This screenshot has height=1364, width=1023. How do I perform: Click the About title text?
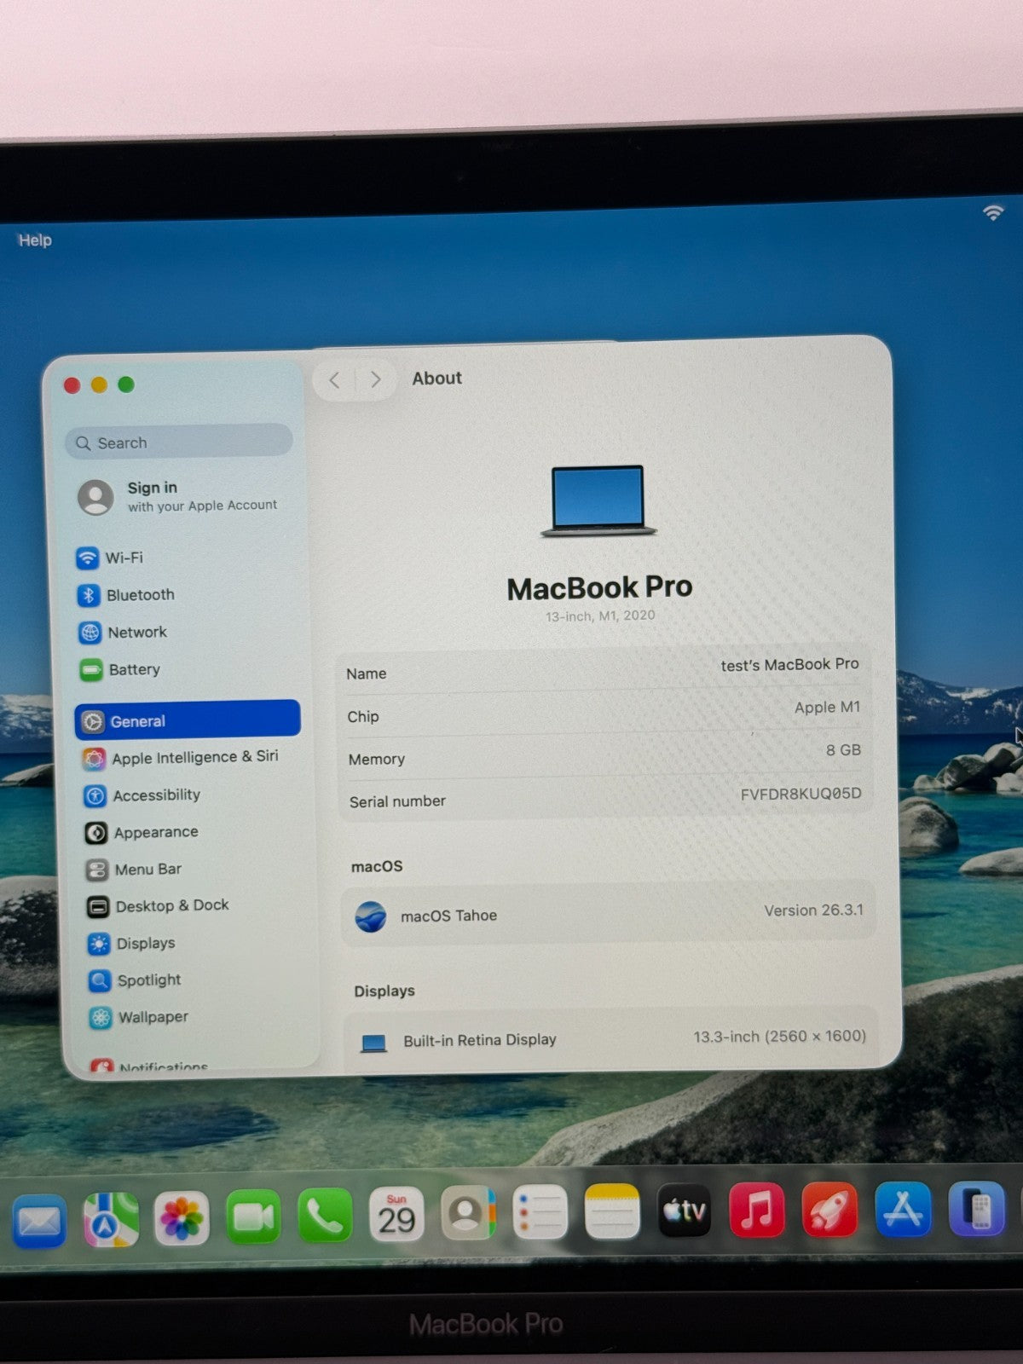(x=437, y=379)
